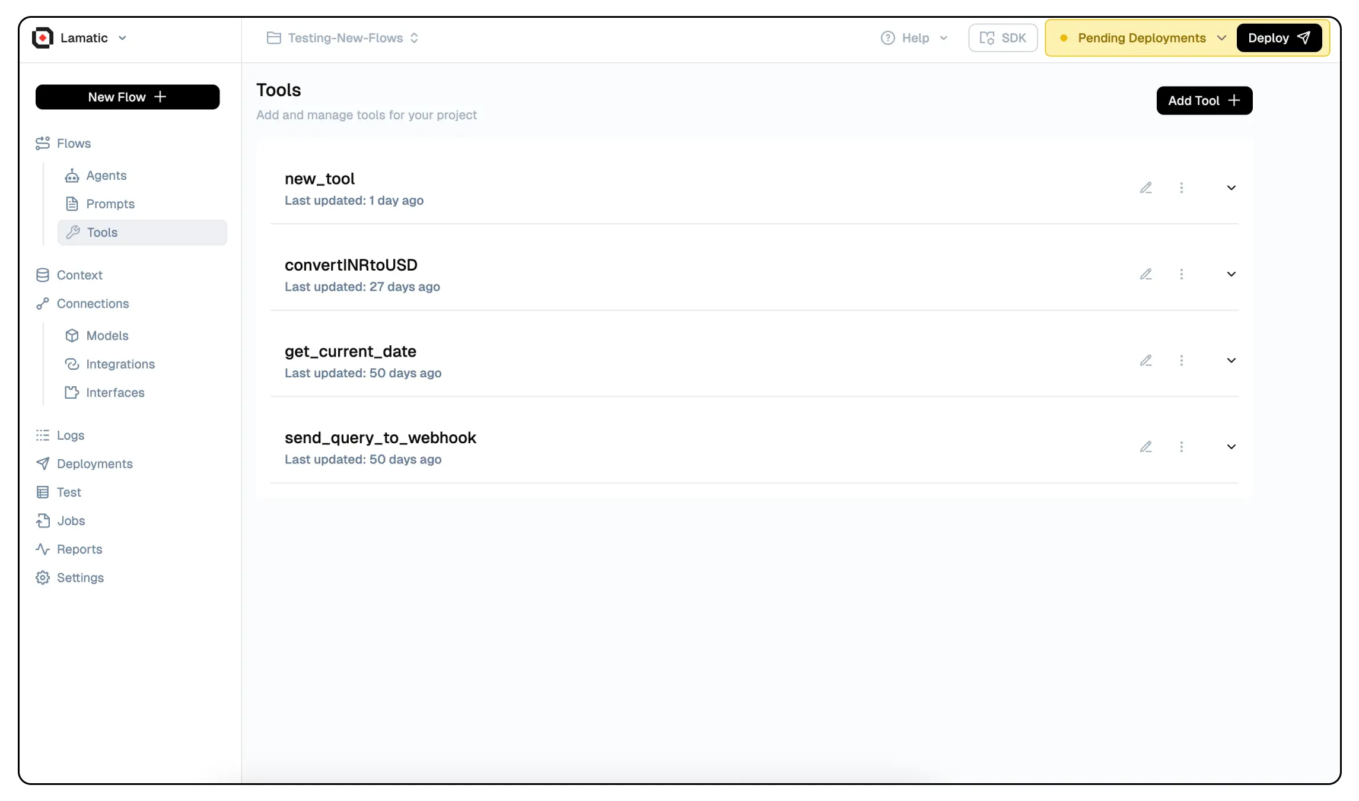Viewport: 1359px width, 801px height.
Task: Open three-dot menu for new_tool
Action: [x=1182, y=188]
